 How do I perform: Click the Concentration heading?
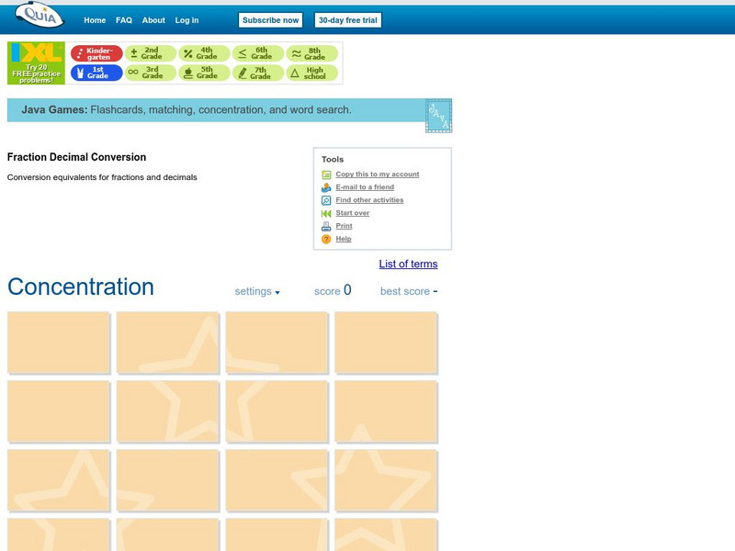pyautogui.click(x=81, y=287)
